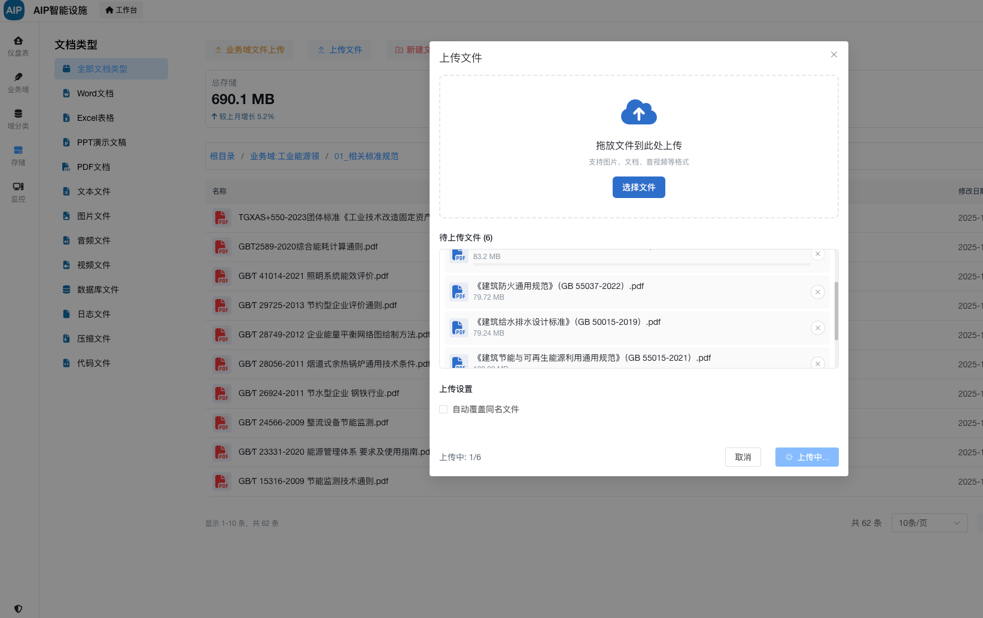Click the shield icon at bottom left
The width and height of the screenshot is (983, 618).
point(18,608)
